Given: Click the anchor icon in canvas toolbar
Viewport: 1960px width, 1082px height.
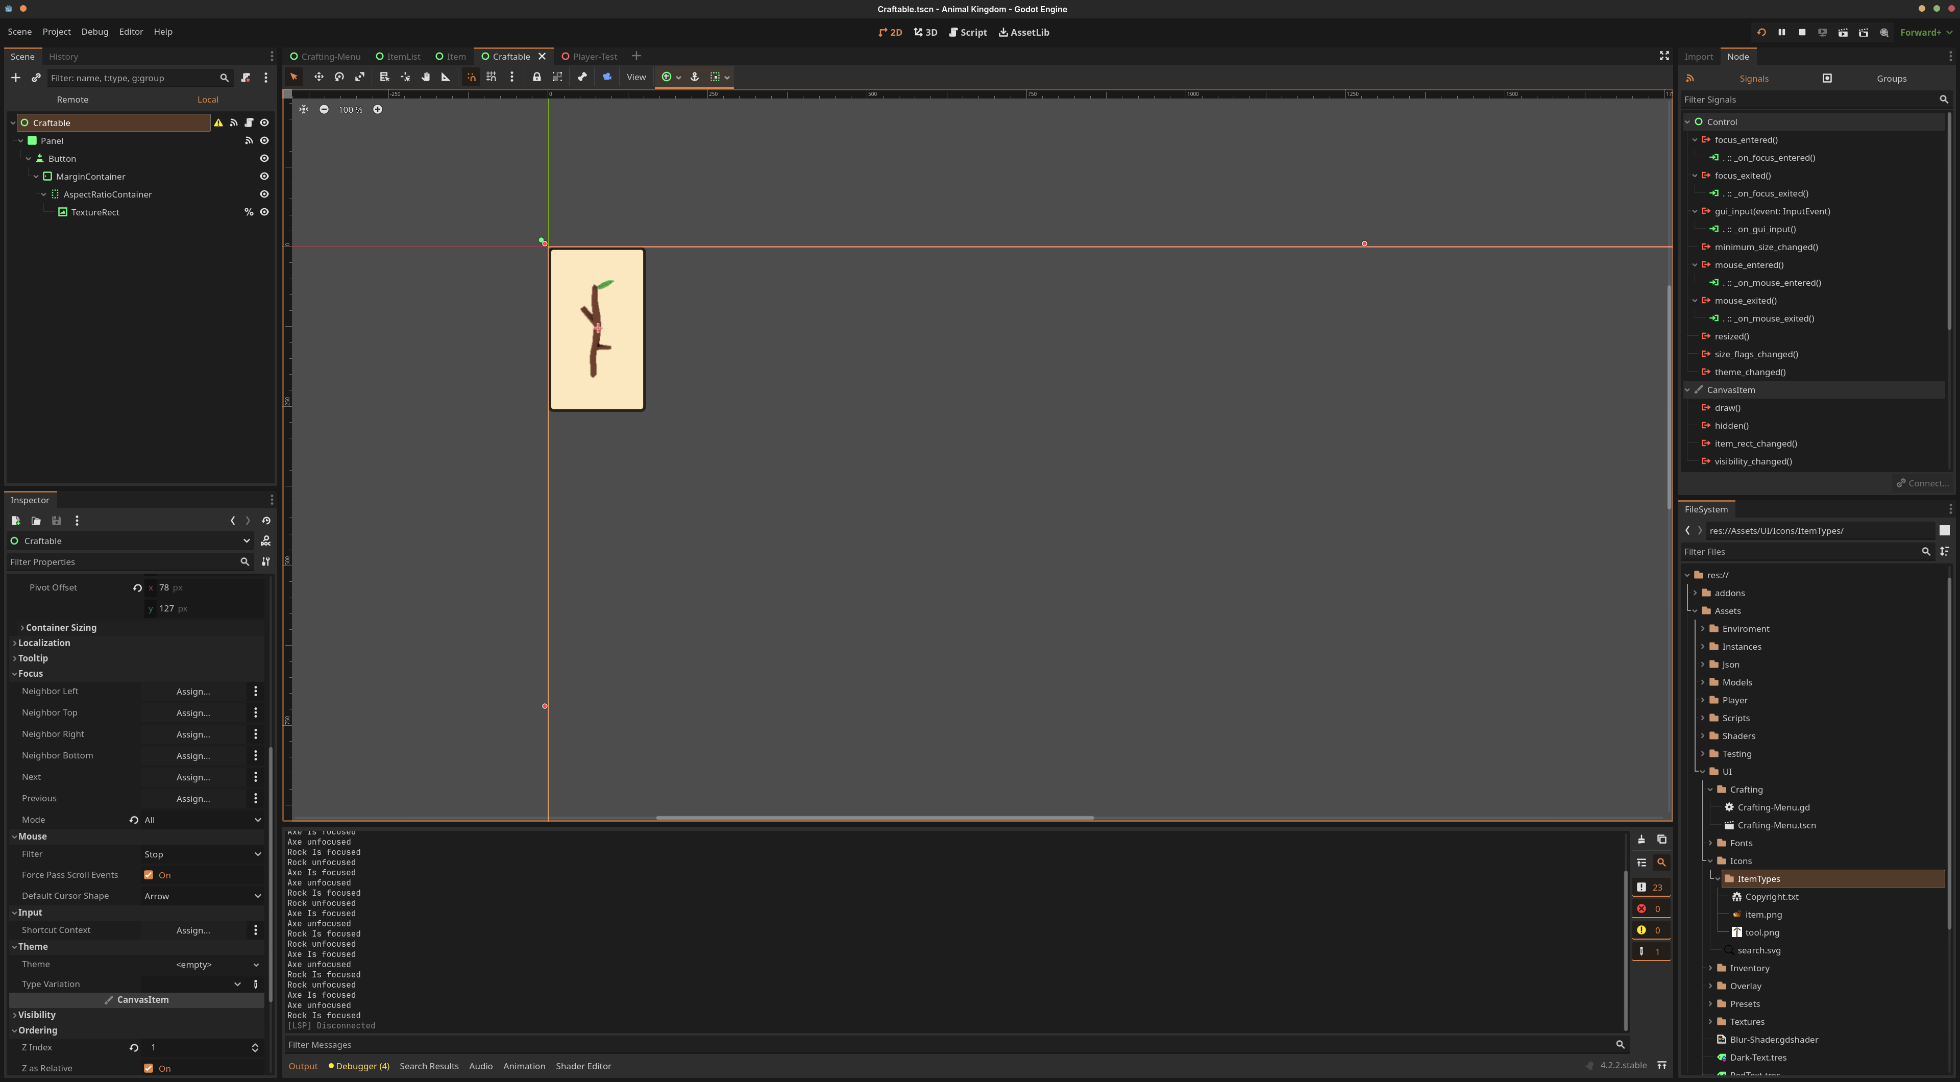Looking at the screenshot, I should [694, 77].
